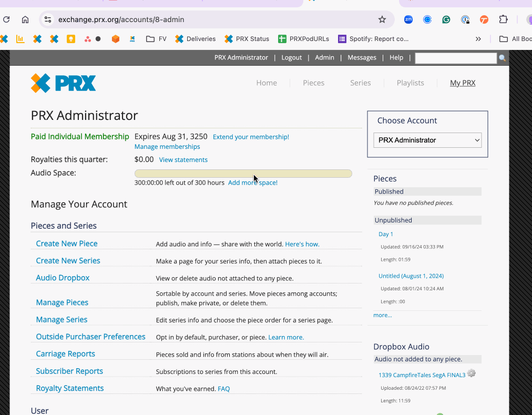This screenshot has width=532, height=415.
Task: Click Extend your membership link
Action: pos(251,137)
